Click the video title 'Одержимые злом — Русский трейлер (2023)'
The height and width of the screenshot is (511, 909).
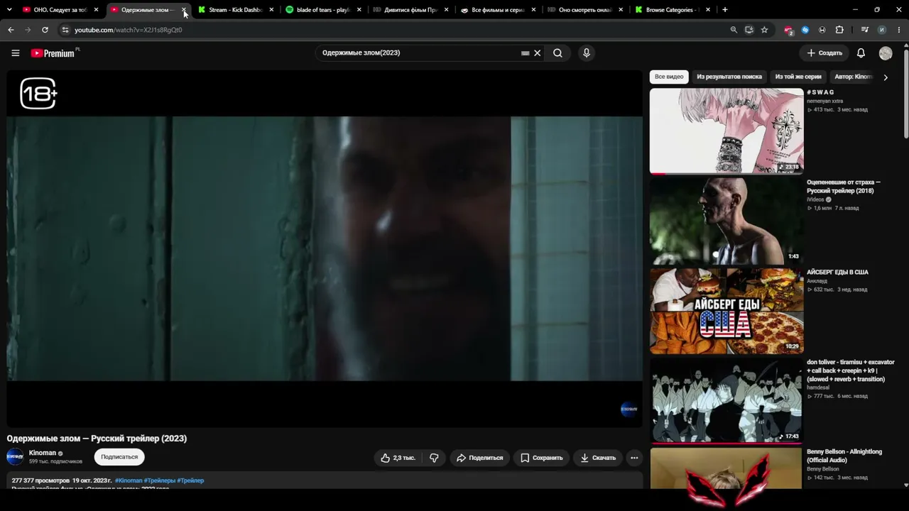click(97, 439)
